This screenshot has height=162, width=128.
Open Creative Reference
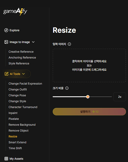pos(21,52)
